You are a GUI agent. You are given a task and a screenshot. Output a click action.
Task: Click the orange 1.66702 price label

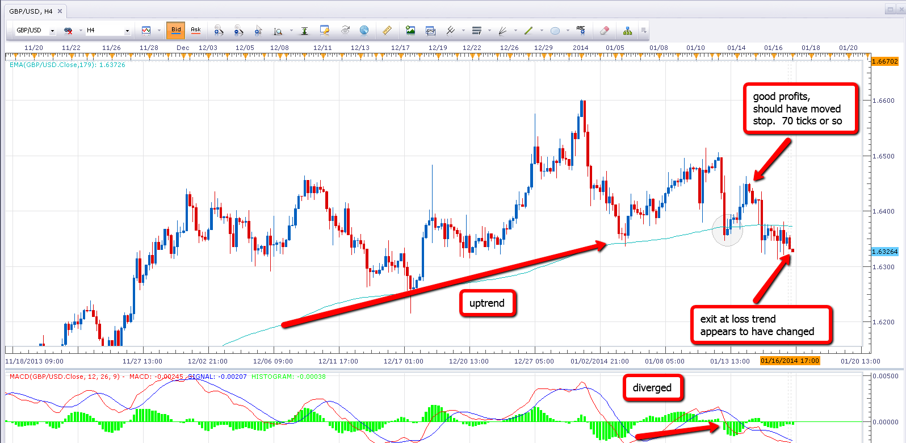tap(885, 61)
